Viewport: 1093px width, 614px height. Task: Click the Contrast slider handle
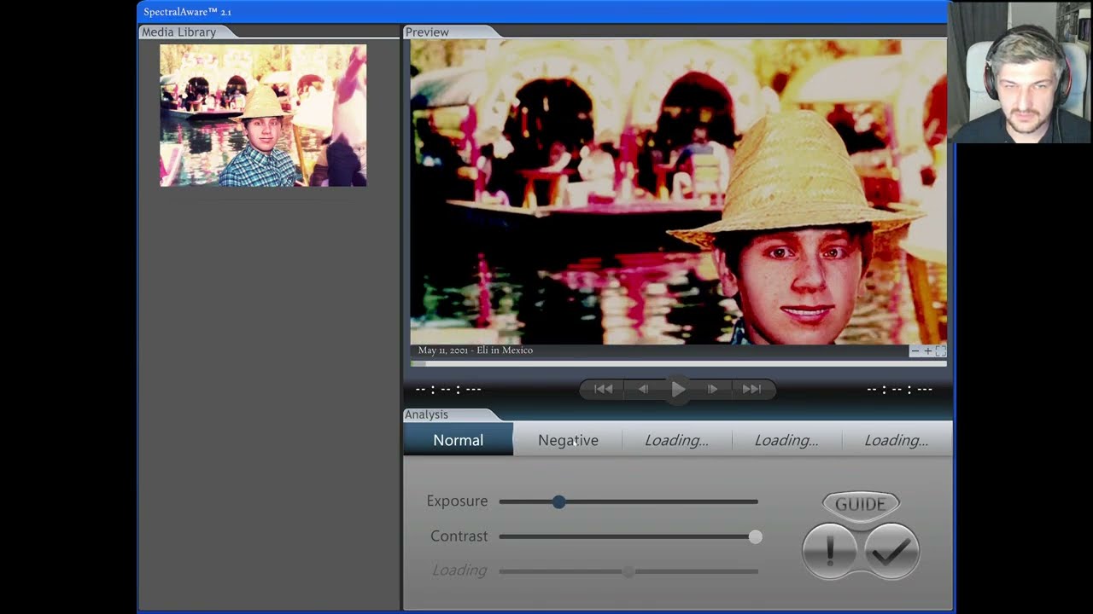[x=755, y=536]
